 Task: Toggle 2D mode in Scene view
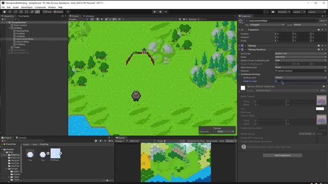coord(92,19)
